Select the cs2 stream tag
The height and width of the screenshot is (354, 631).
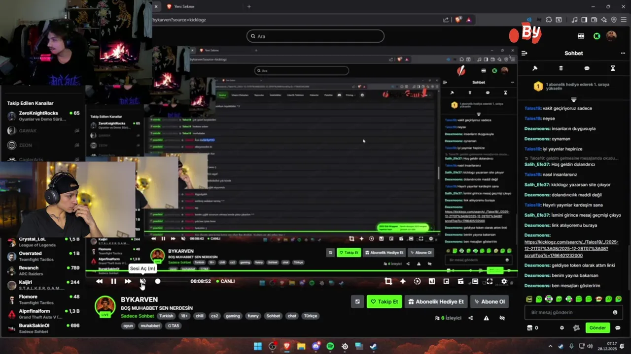pyautogui.click(x=214, y=316)
